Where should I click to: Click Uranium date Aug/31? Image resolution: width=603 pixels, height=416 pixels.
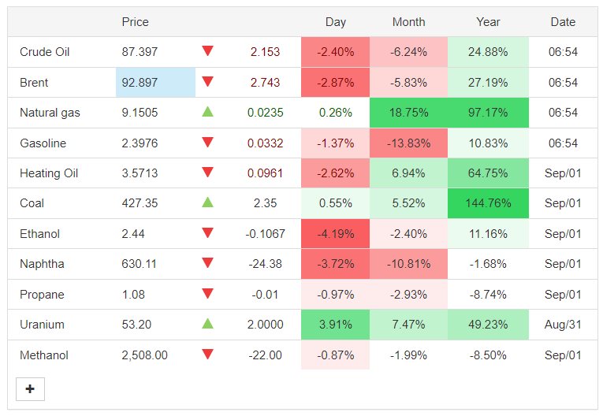(x=563, y=325)
